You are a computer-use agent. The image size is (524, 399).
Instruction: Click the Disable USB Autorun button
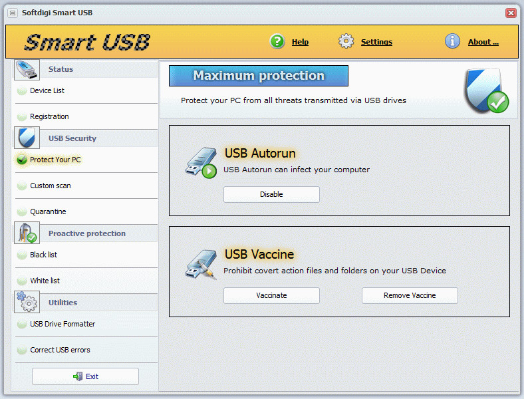[271, 194]
